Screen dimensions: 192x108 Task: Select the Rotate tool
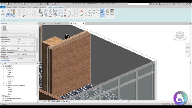(x=50, y=15)
